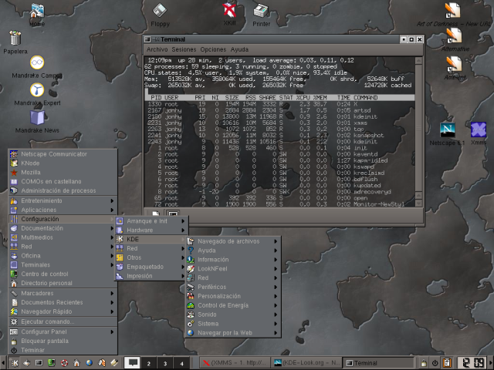This screenshot has height=370, width=494.
Task: Click the power logout tray icon
Action: coord(435,363)
